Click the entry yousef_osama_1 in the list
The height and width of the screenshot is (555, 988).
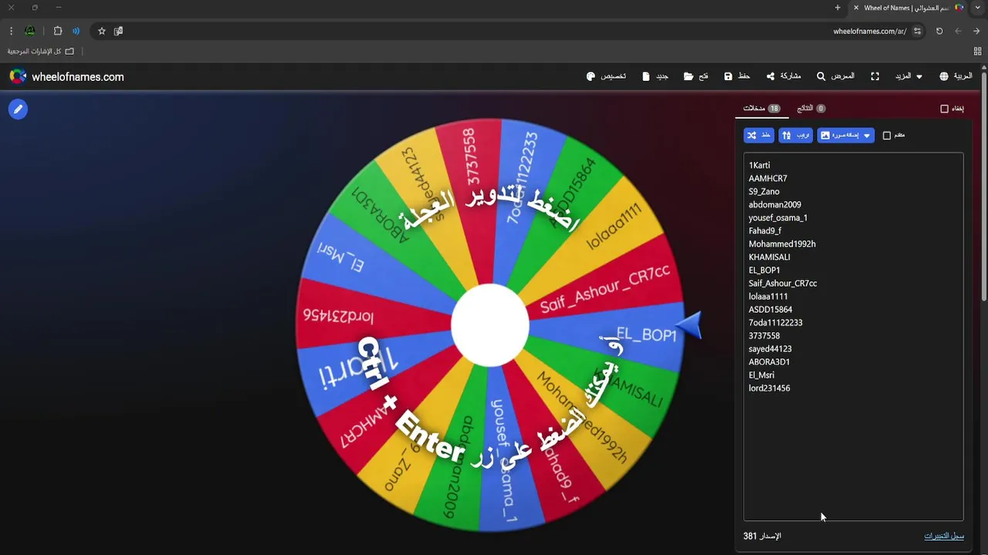click(778, 217)
